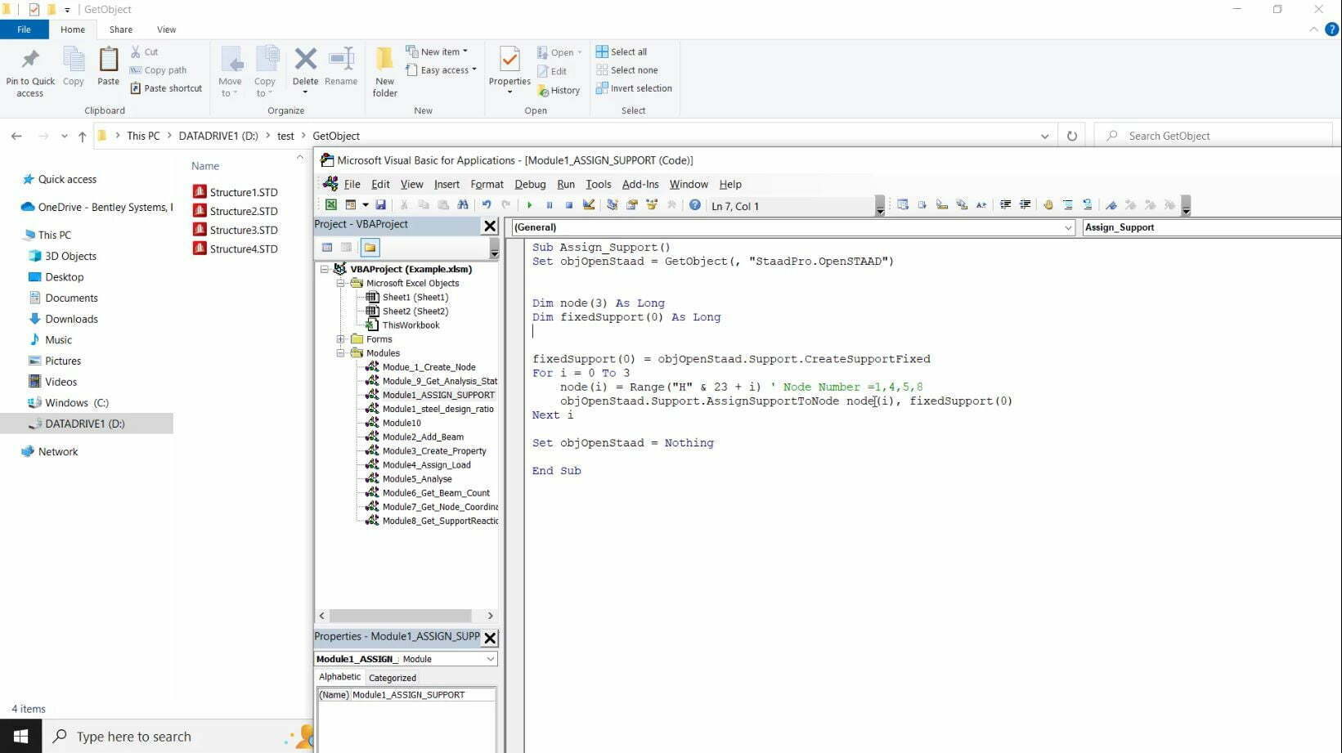Click the Design Mode toolbar icon
The width and height of the screenshot is (1342, 753).
pos(590,205)
